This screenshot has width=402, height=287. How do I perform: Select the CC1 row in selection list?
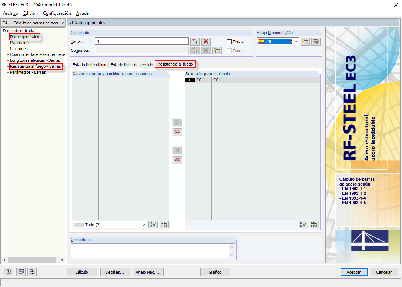pyautogui.click(x=252, y=80)
